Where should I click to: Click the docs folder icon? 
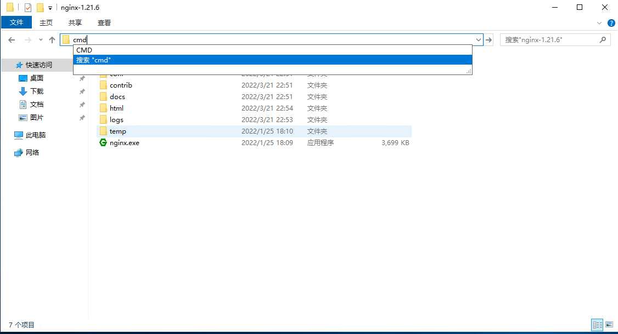pyautogui.click(x=103, y=96)
